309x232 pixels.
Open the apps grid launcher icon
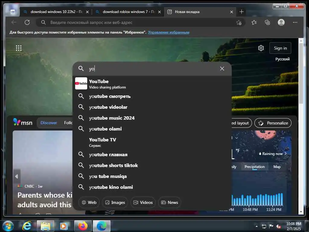coord(19,48)
